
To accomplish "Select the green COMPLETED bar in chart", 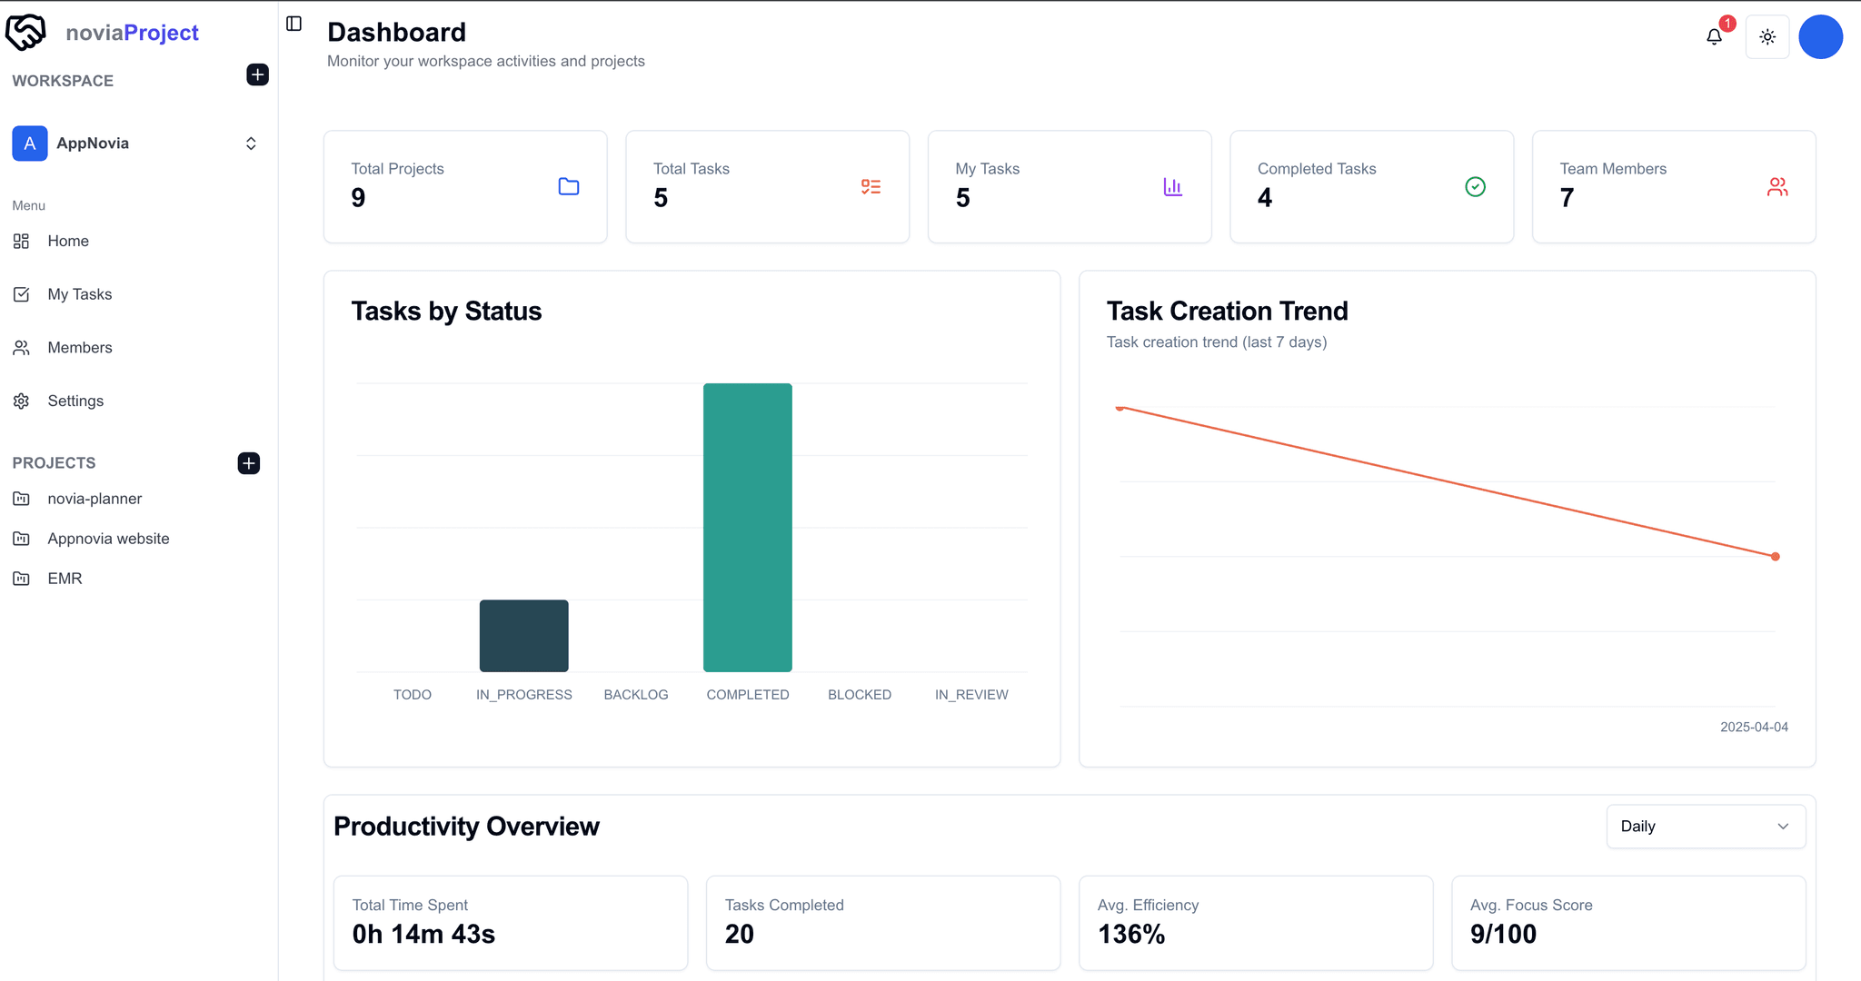I will (x=747, y=527).
